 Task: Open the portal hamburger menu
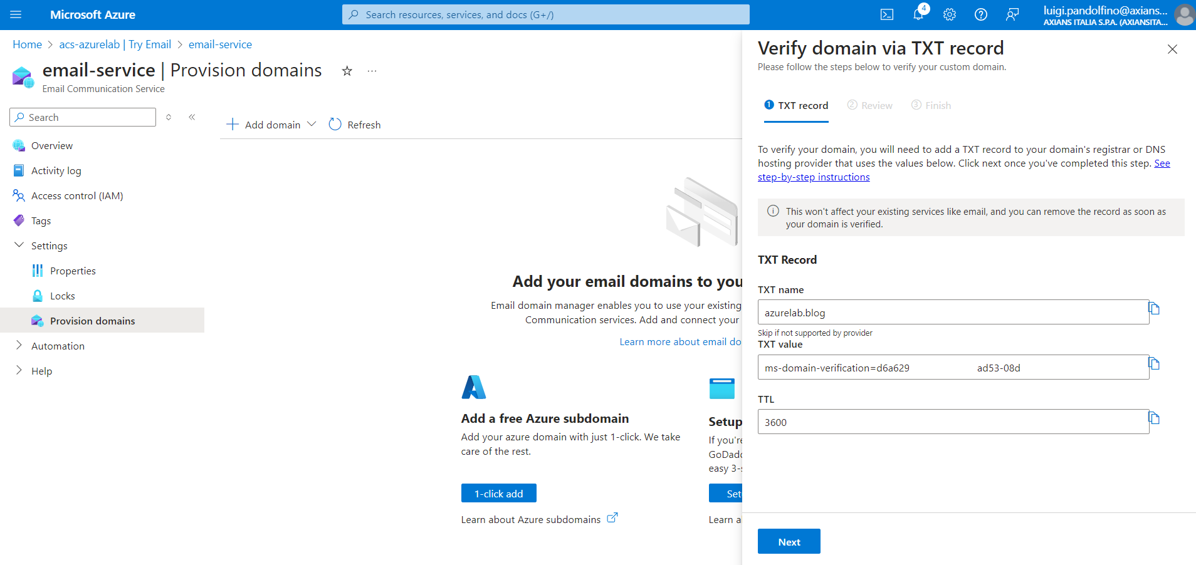coord(16,14)
